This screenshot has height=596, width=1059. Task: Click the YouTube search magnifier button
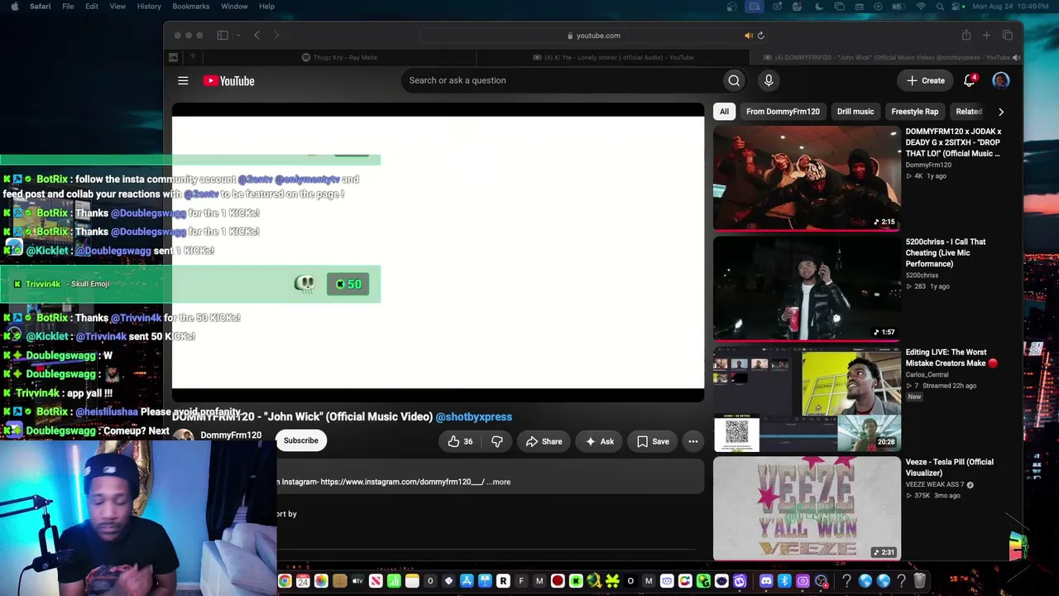[734, 80]
